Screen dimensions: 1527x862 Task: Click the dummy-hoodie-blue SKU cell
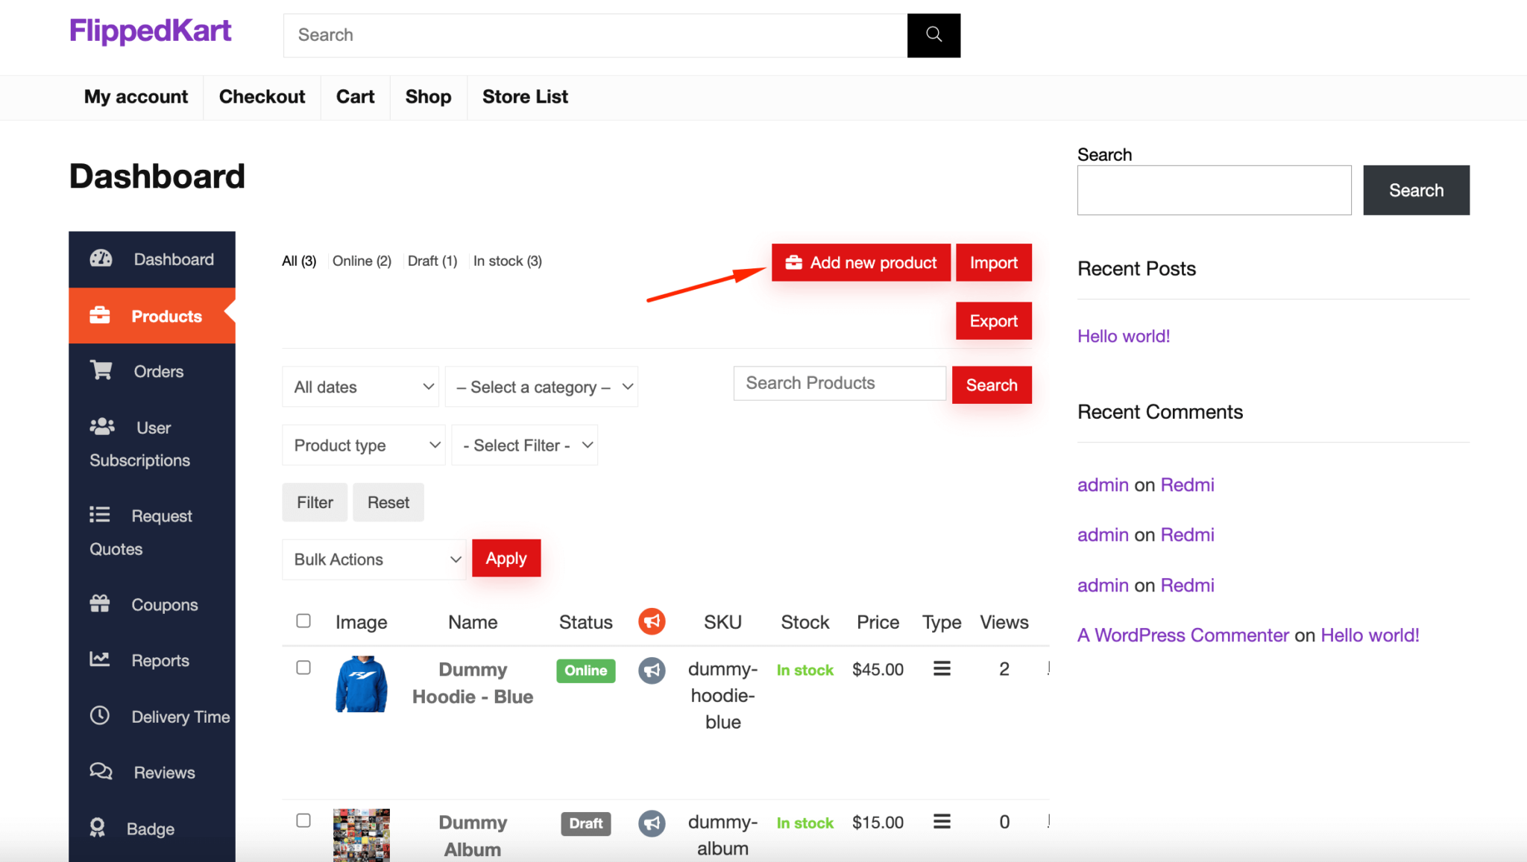pos(722,695)
